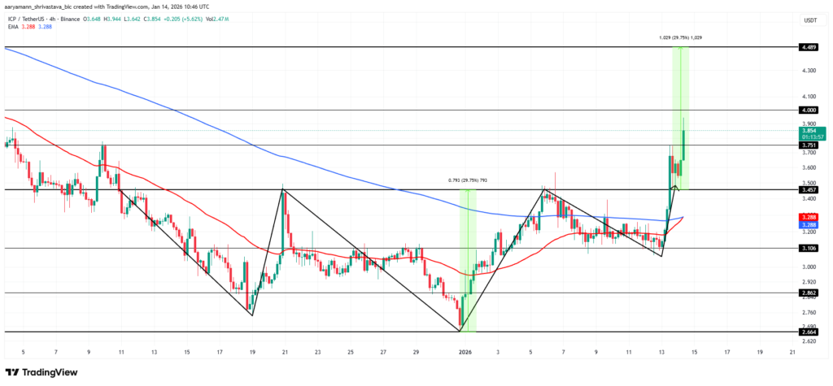Select the 3.106 support level label
The height and width of the screenshot is (386, 833).
(809, 248)
